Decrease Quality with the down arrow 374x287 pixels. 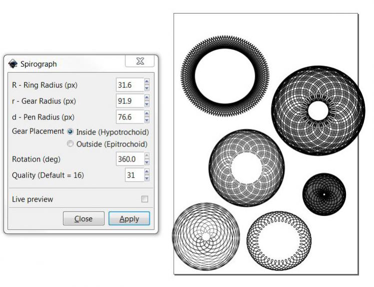pos(147,178)
